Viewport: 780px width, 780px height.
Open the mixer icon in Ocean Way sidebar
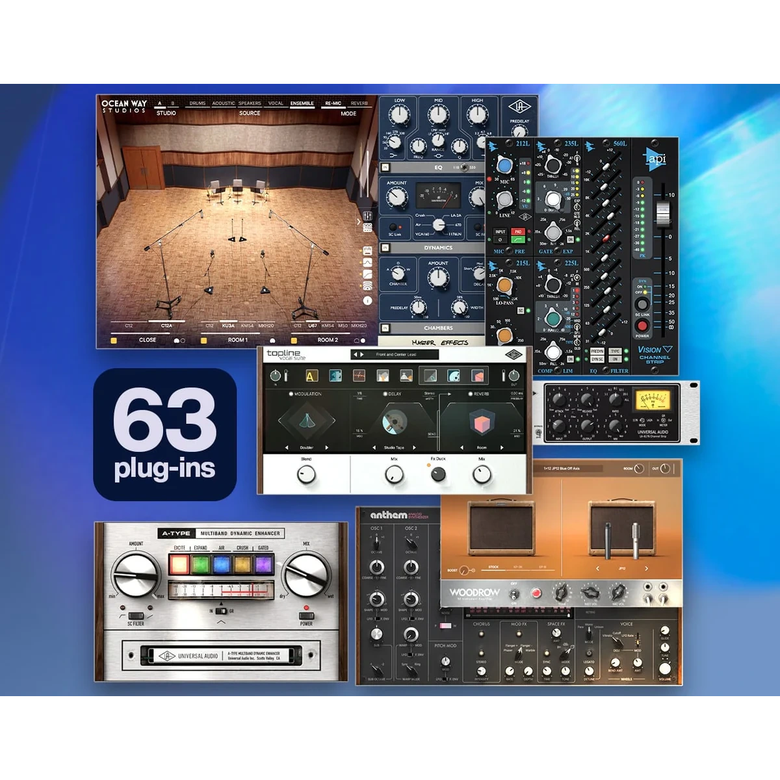(x=367, y=216)
